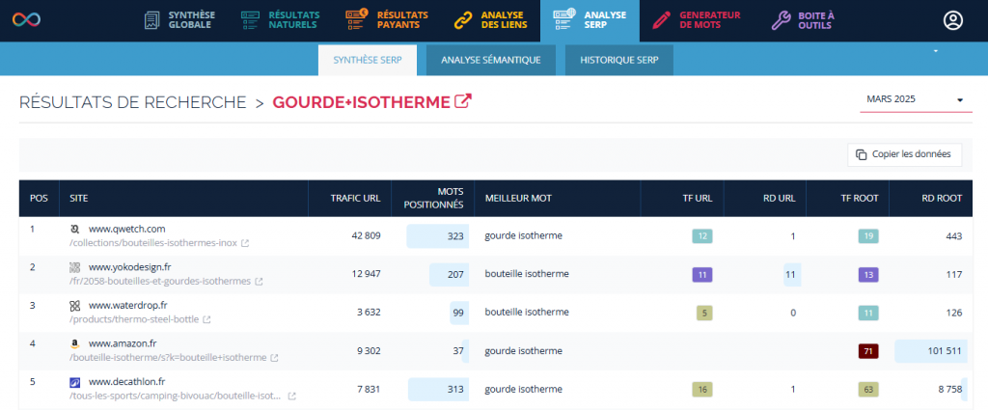Click positioned words value 323
Image resolution: width=988 pixels, height=410 pixels.
[456, 236]
